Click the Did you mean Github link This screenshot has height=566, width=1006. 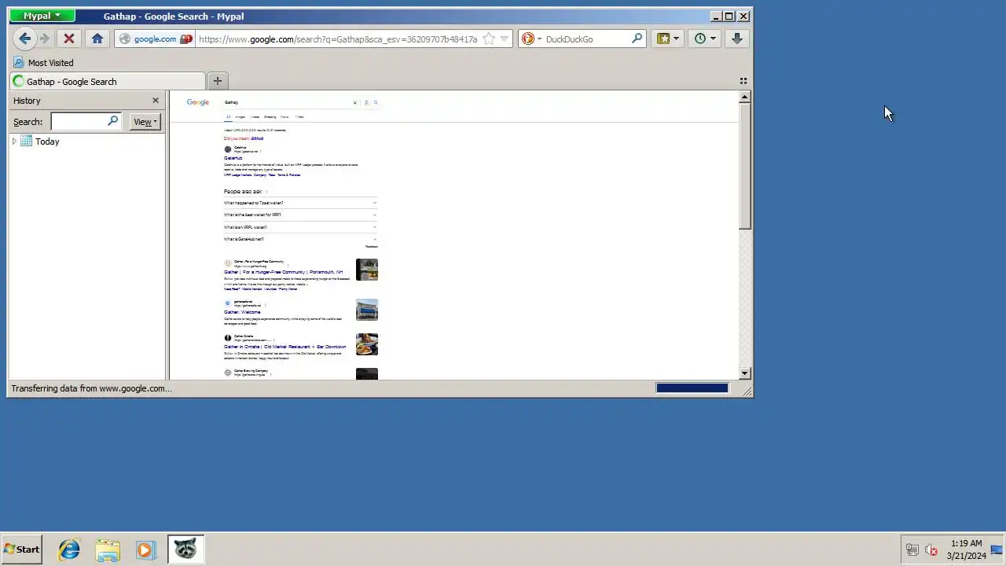pyautogui.click(x=257, y=138)
